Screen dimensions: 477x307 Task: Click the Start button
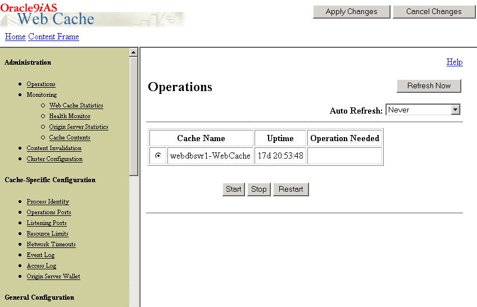[x=234, y=189]
